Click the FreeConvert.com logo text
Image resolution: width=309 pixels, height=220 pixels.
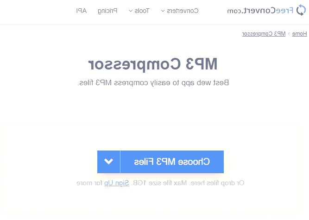[260, 11]
